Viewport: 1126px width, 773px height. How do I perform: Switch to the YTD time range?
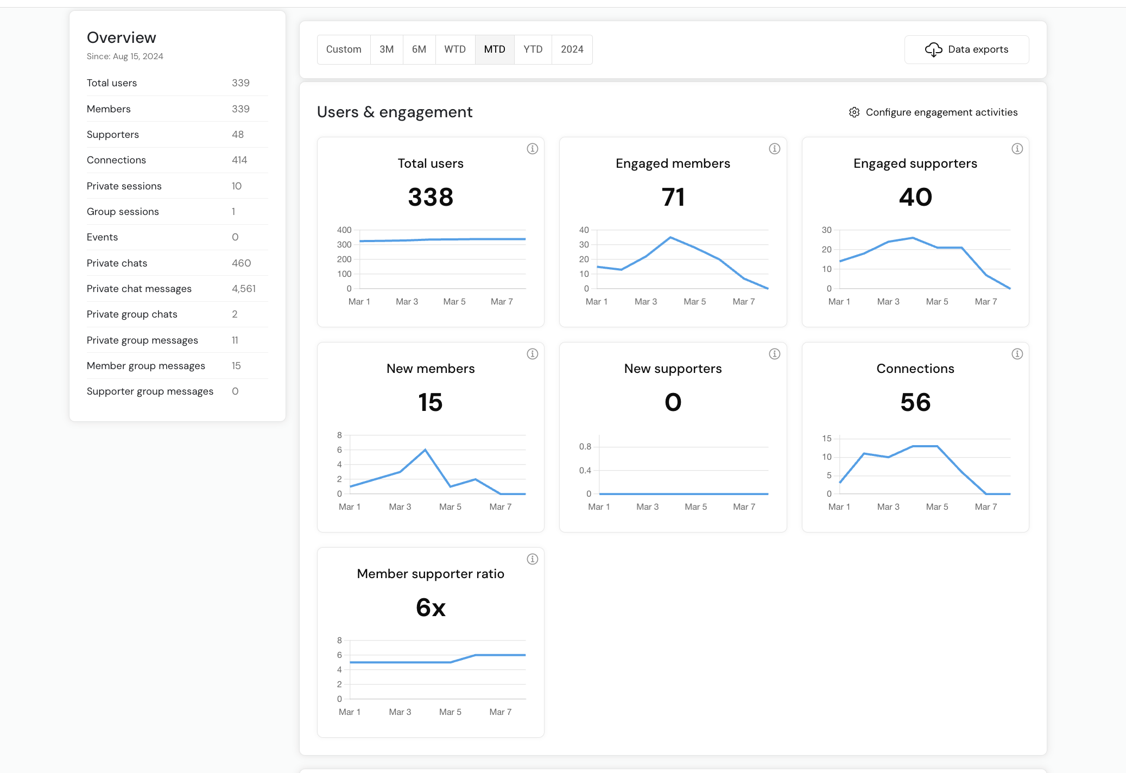tap(533, 49)
